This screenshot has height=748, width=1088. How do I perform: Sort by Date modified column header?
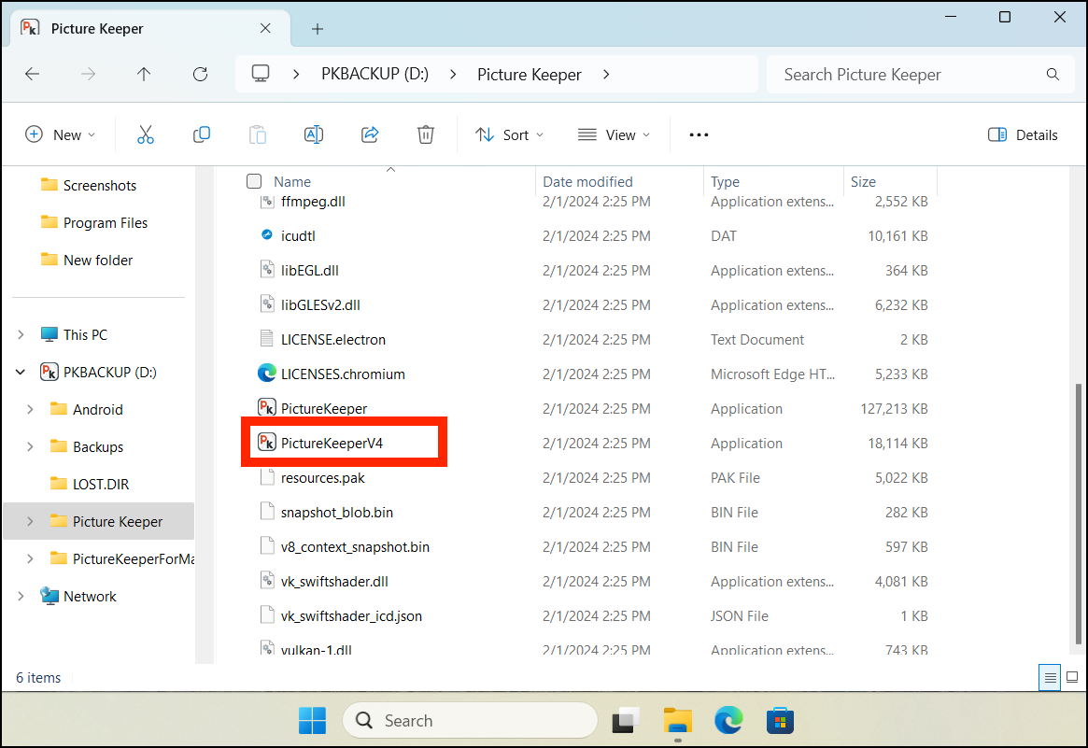point(587,181)
